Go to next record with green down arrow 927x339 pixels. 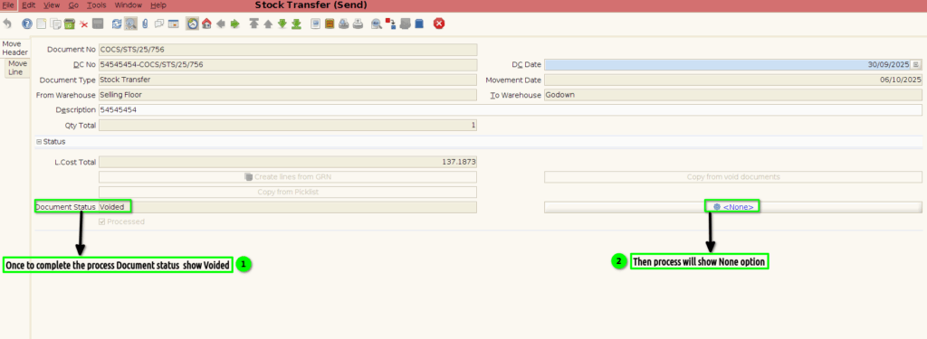pos(282,24)
